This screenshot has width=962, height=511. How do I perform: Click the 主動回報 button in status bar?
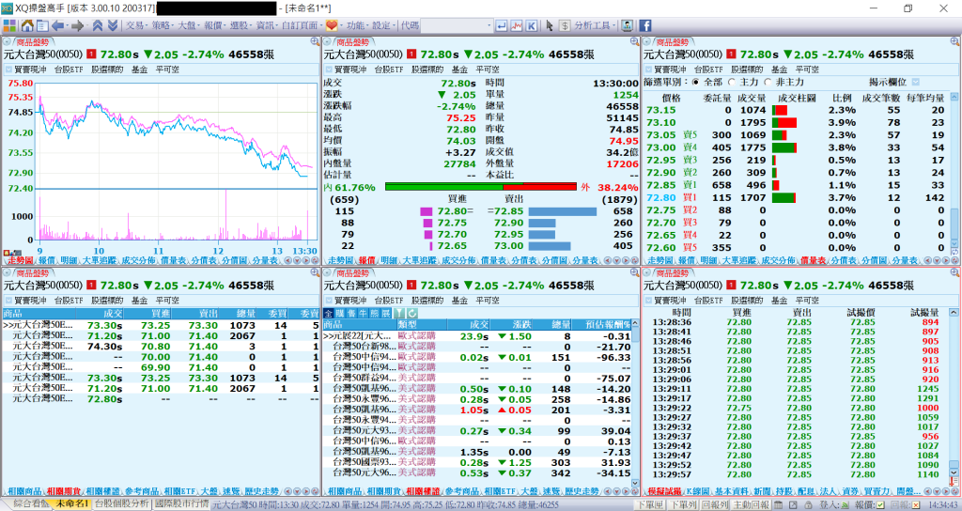751,504
